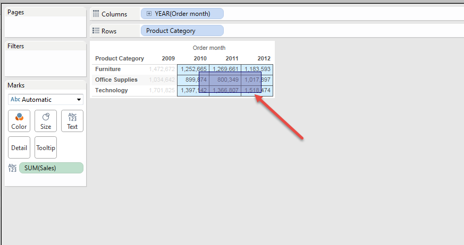Select the 2009 year header
The image size is (464, 245).
click(x=168, y=58)
